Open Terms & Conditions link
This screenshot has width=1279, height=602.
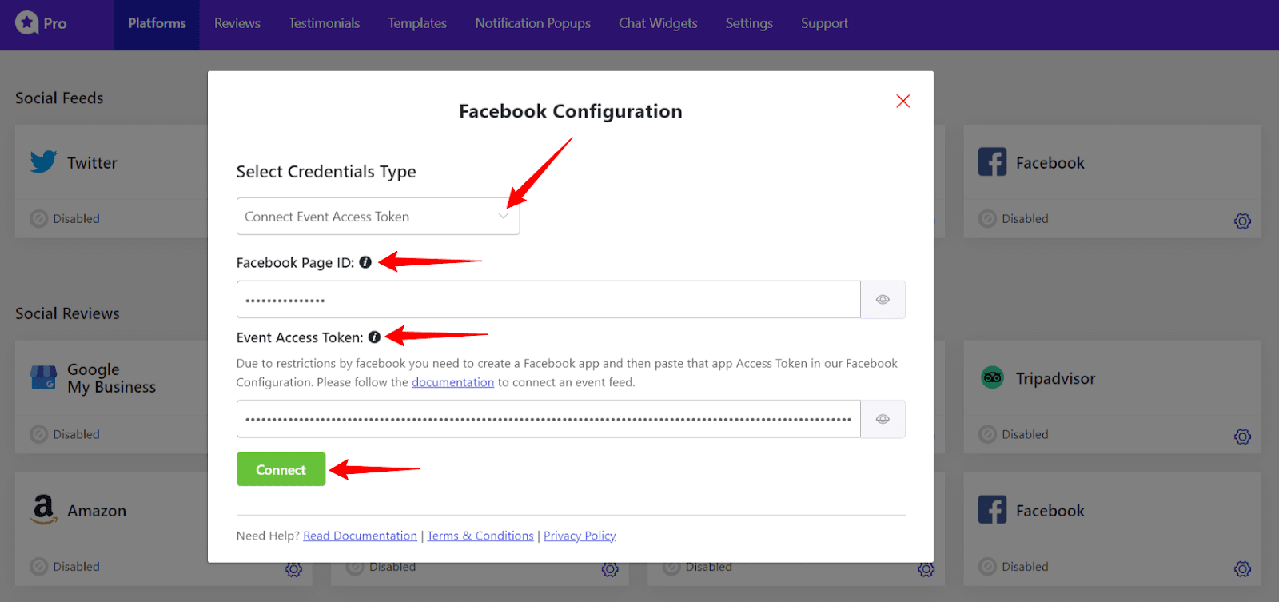(480, 536)
